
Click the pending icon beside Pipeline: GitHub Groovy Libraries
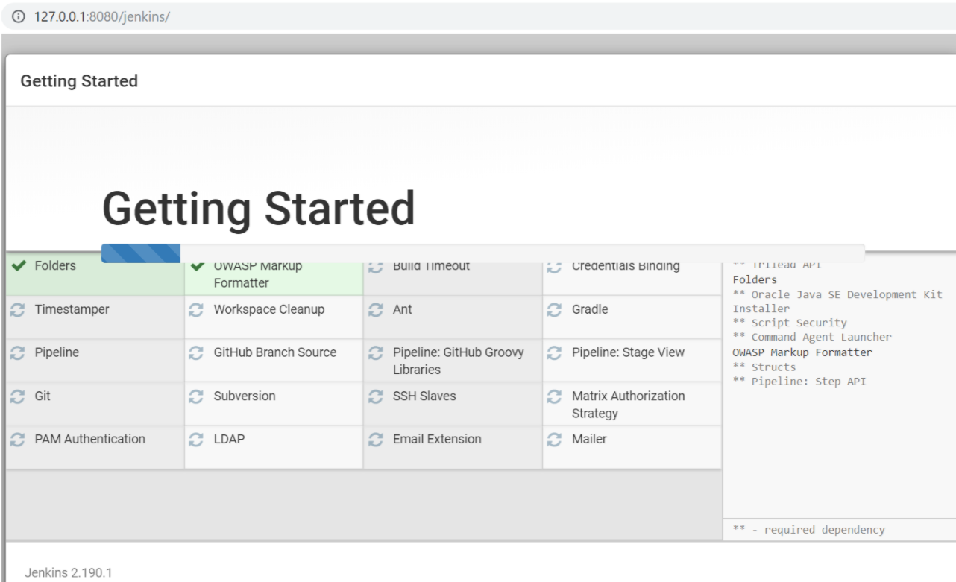376,353
